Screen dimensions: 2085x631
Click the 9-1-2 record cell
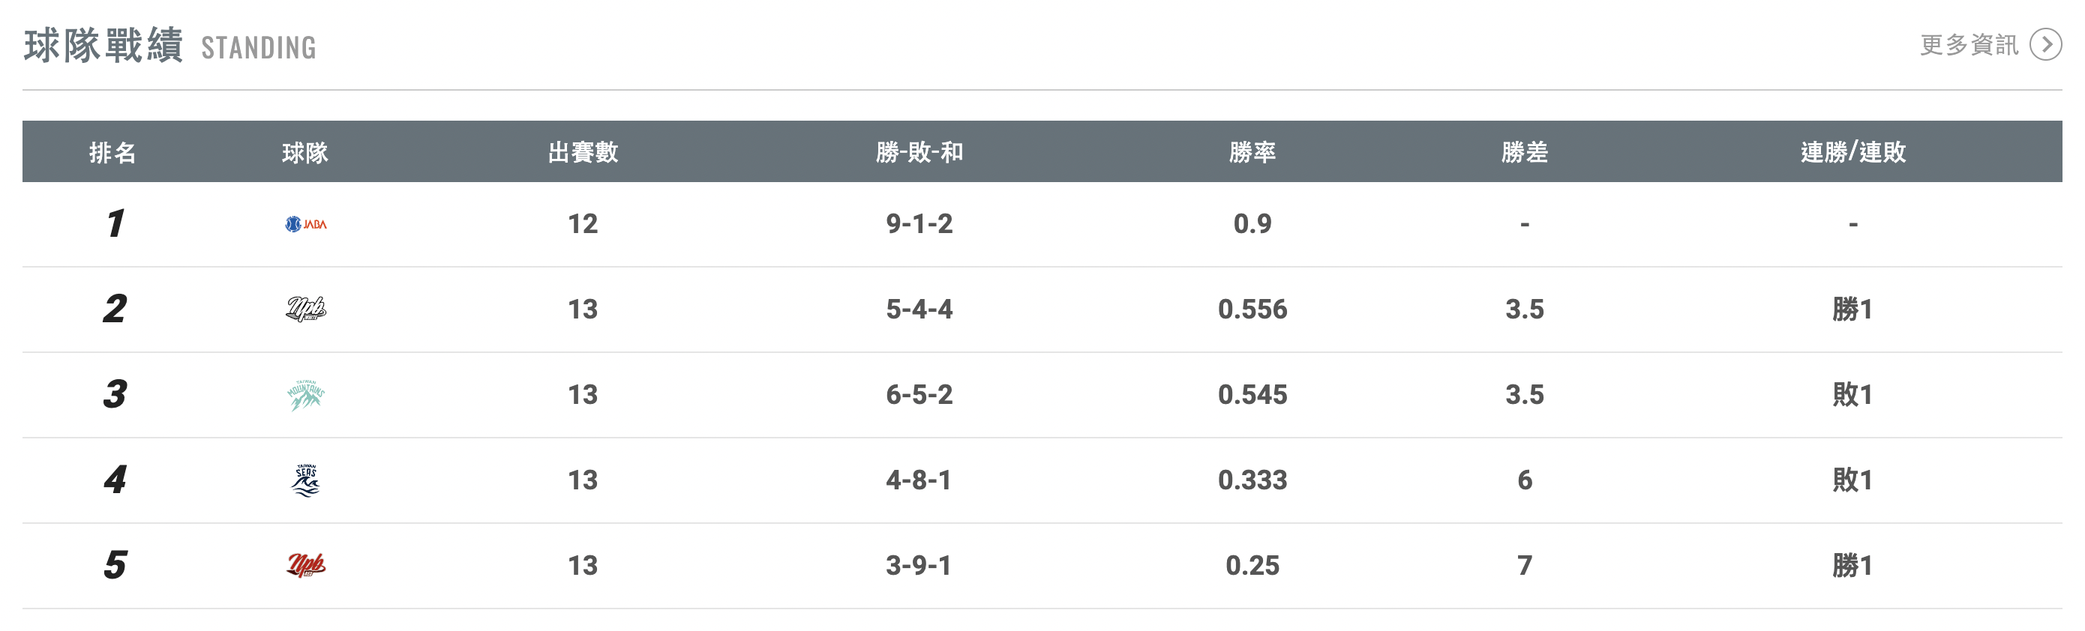[x=919, y=224]
